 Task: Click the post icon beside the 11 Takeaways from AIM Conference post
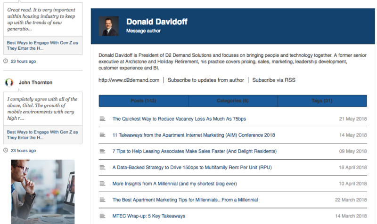click(102, 135)
